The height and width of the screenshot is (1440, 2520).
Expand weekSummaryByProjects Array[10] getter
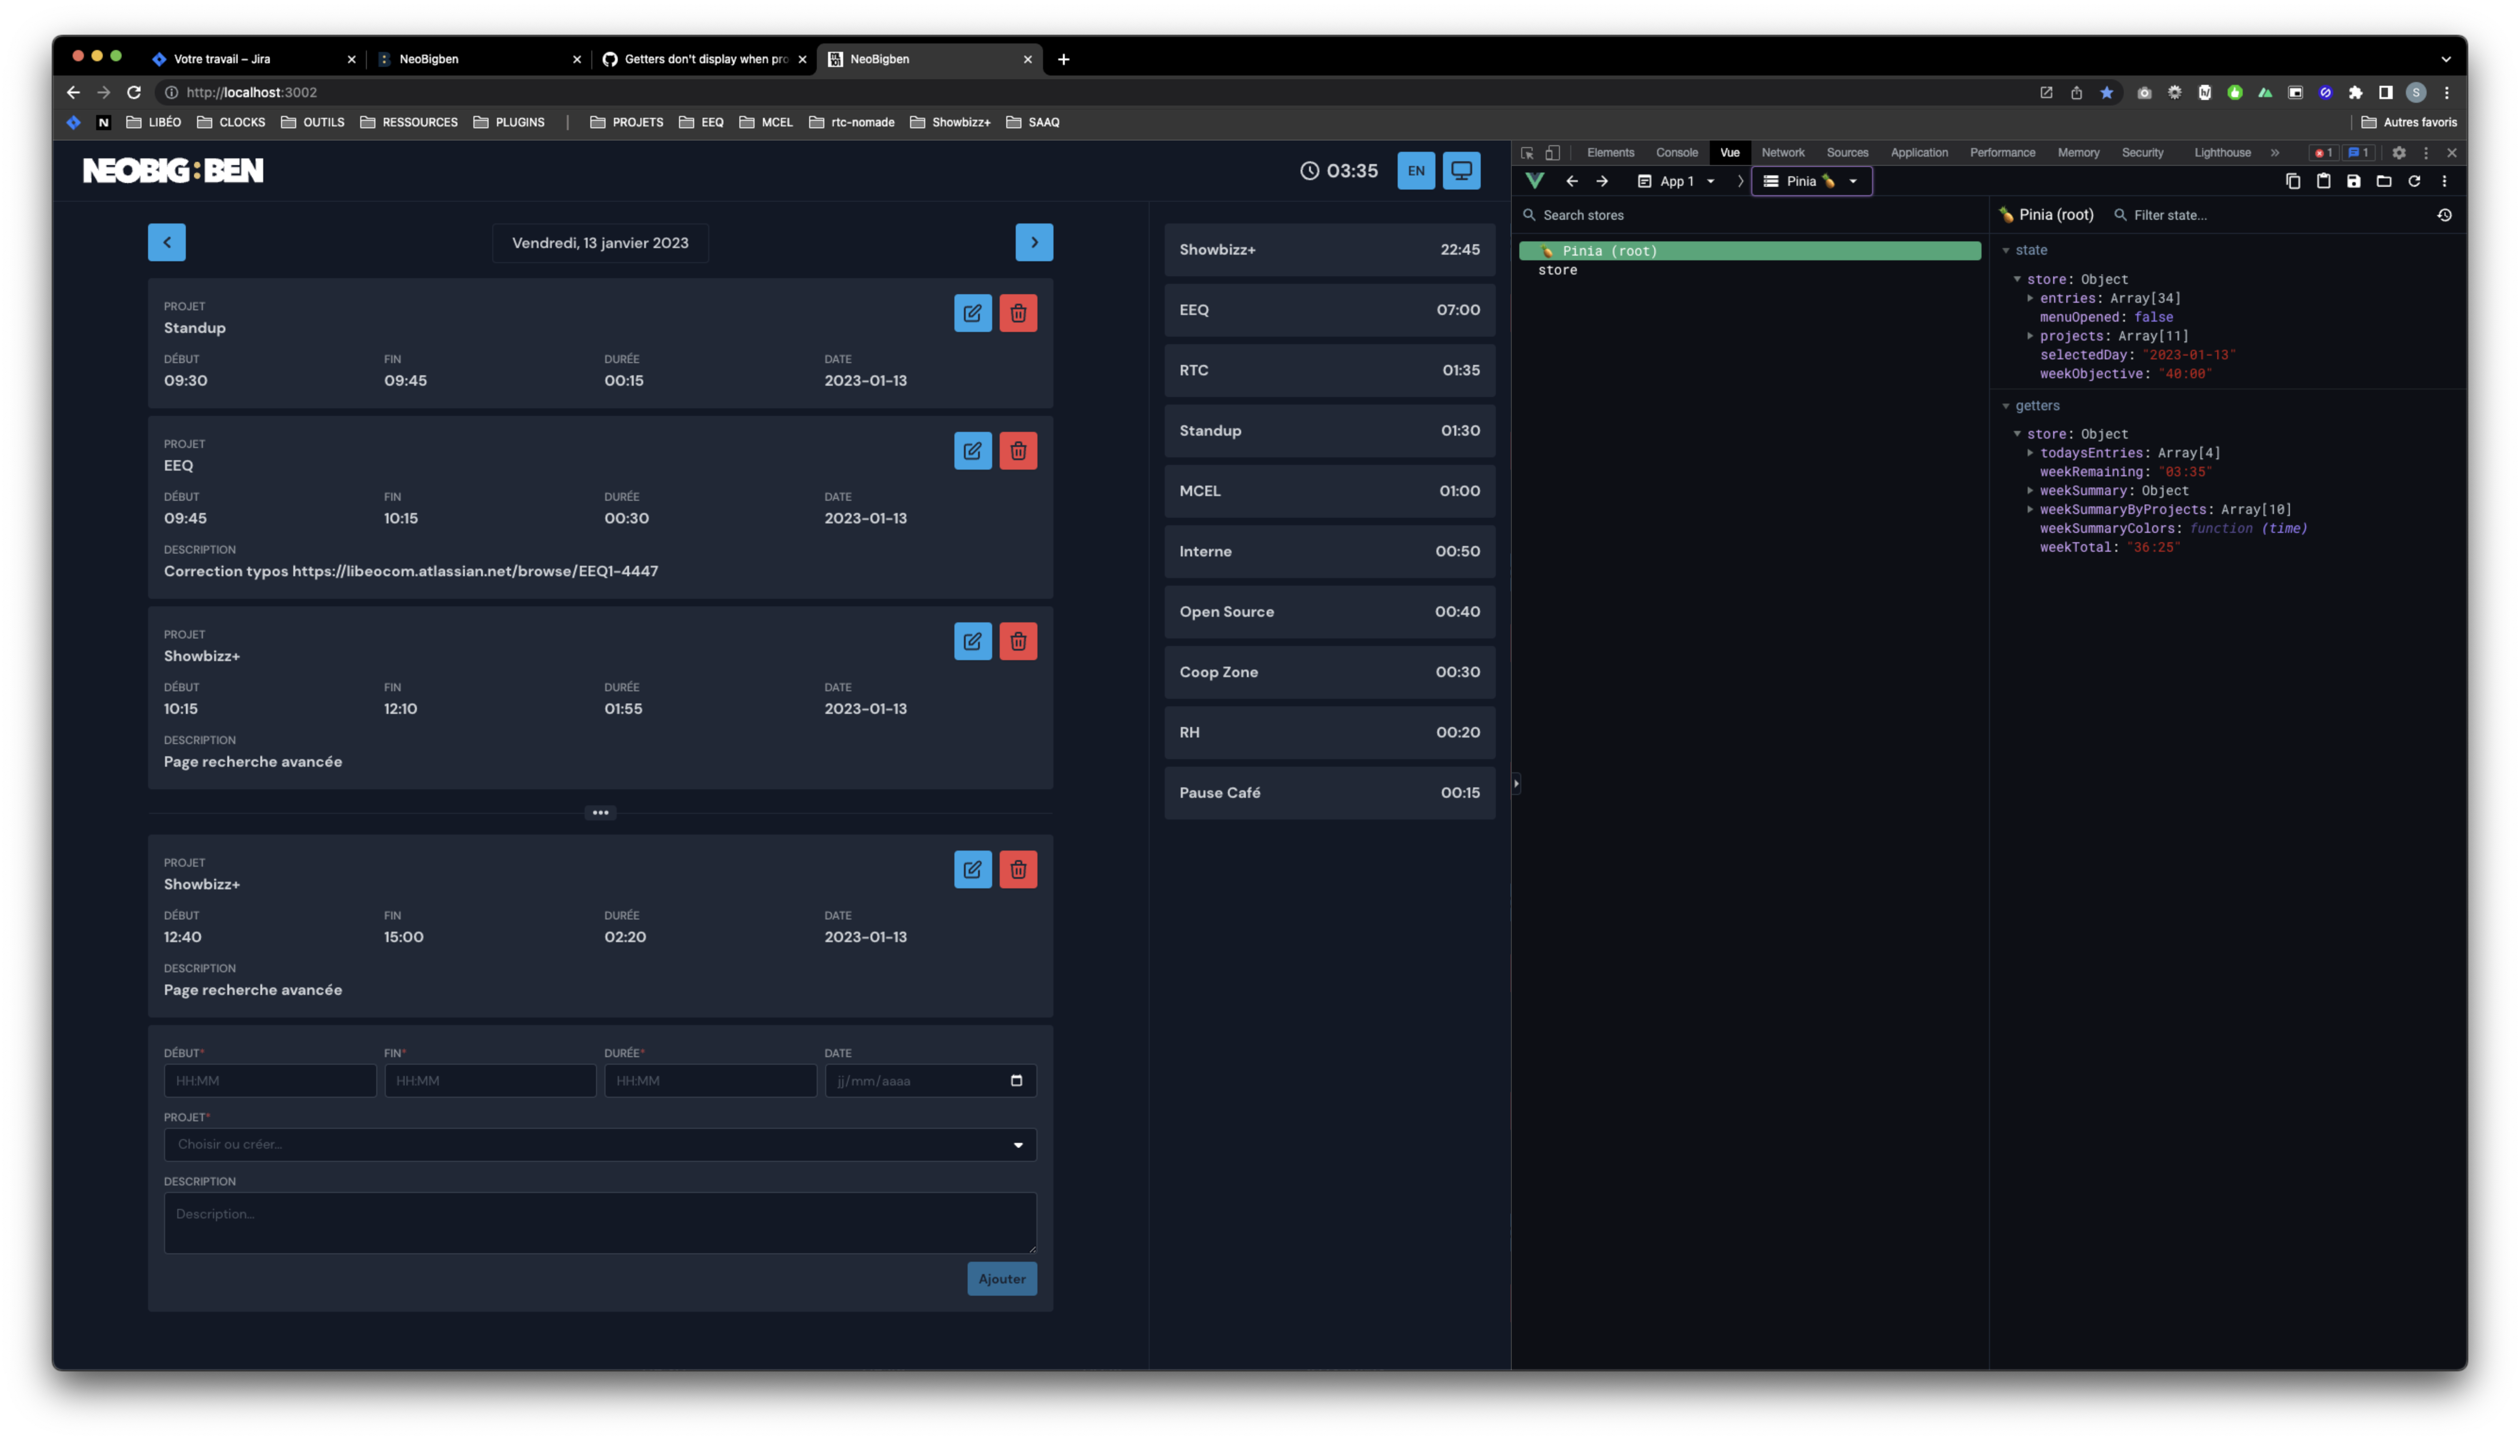click(2030, 509)
